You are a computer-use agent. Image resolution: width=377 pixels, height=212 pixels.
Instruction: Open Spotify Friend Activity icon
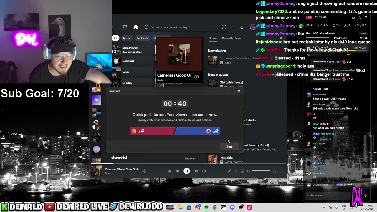[242, 27]
